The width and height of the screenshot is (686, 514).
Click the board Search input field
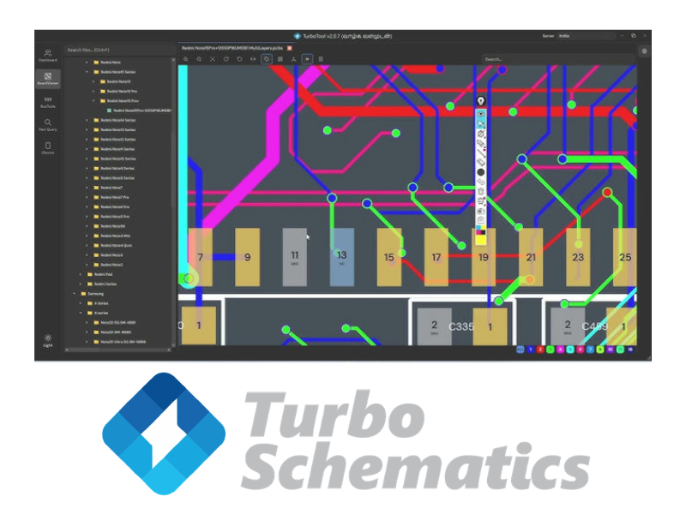pos(558,59)
